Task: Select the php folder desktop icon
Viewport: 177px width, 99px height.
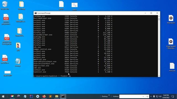Action: pos(18,47)
